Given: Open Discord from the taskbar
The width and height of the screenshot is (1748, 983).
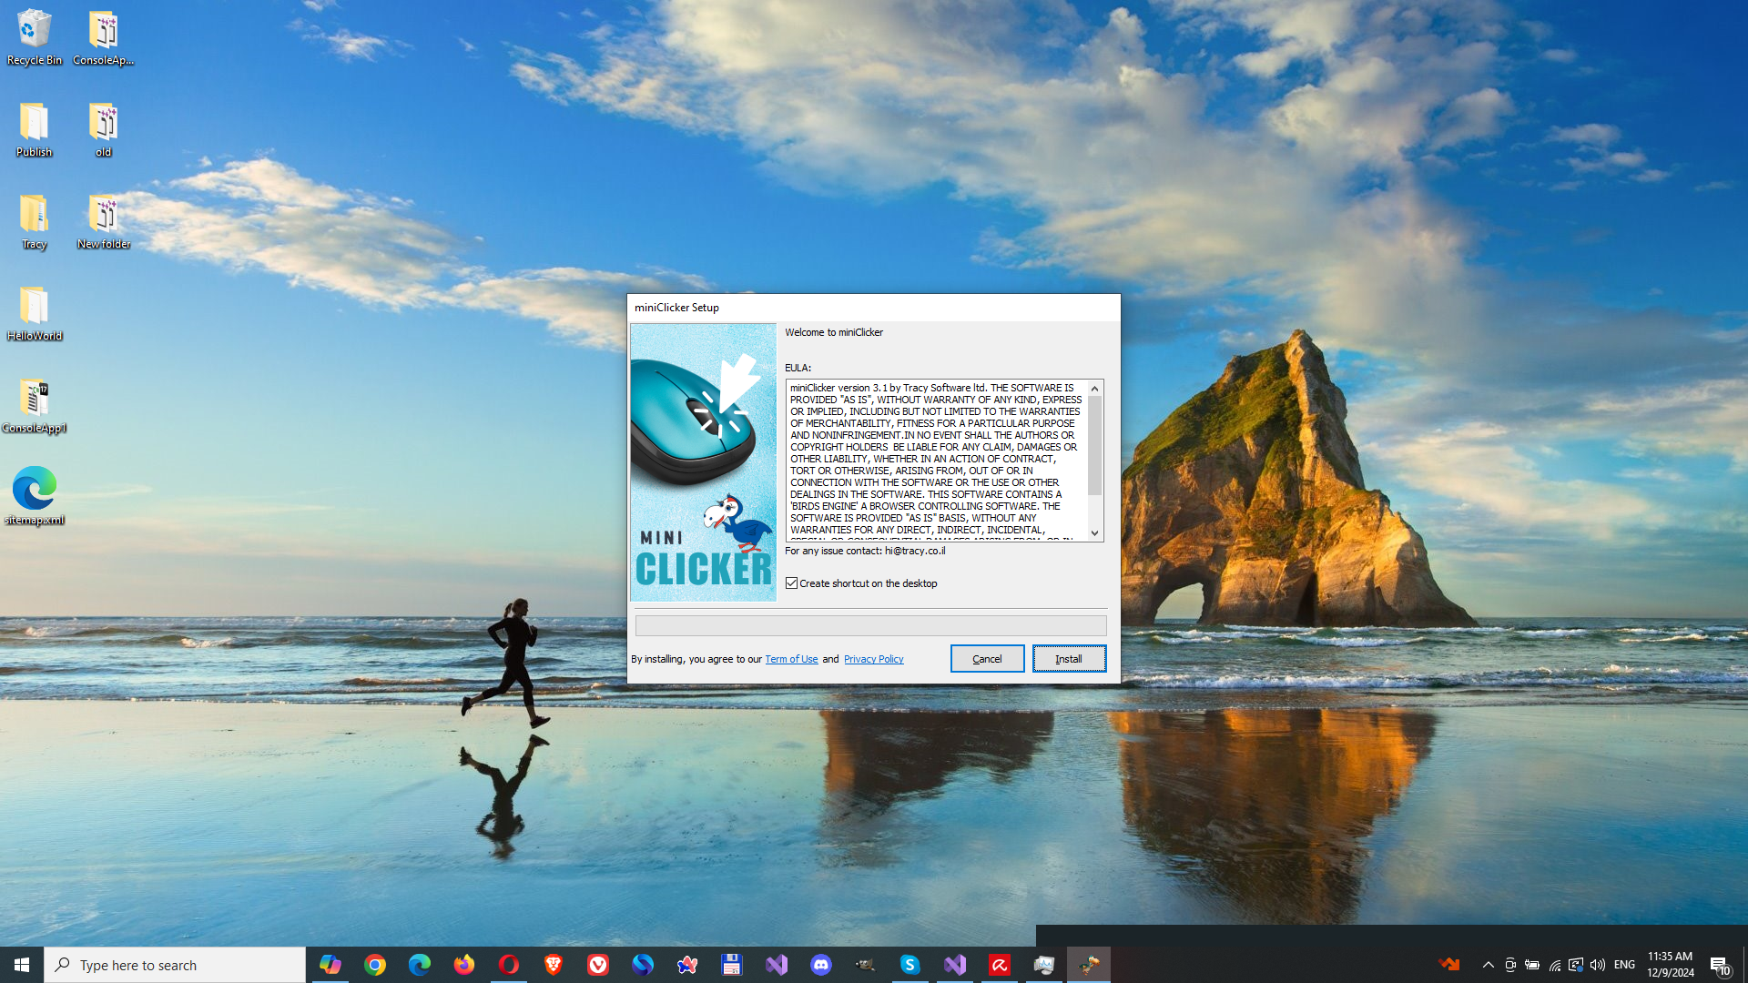Looking at the screenshot, I should pyautogui.click(x=821, y=964).
